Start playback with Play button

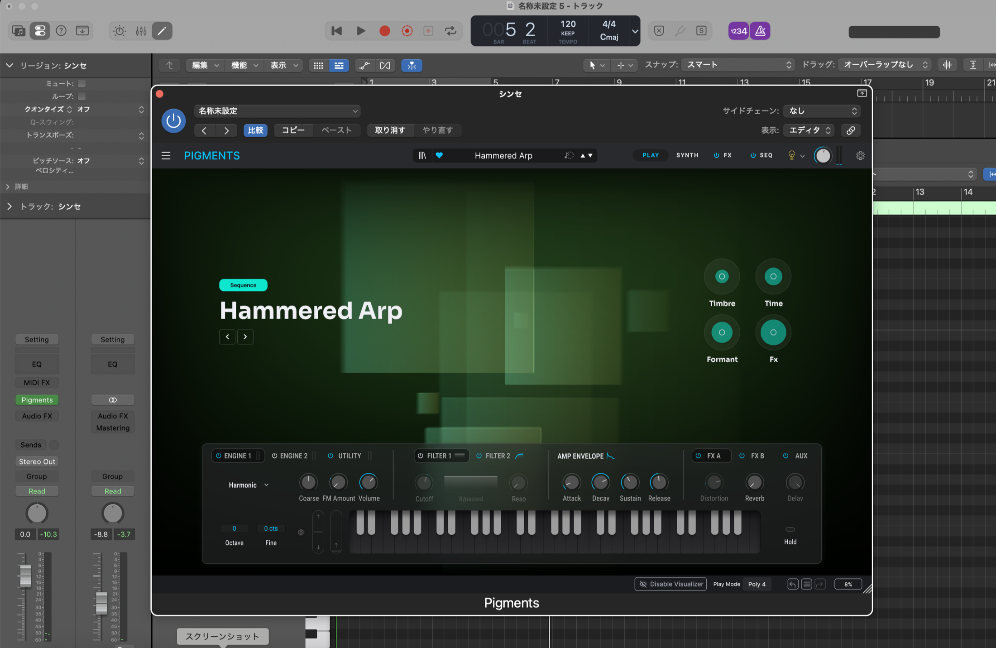[x=361, y=31]
